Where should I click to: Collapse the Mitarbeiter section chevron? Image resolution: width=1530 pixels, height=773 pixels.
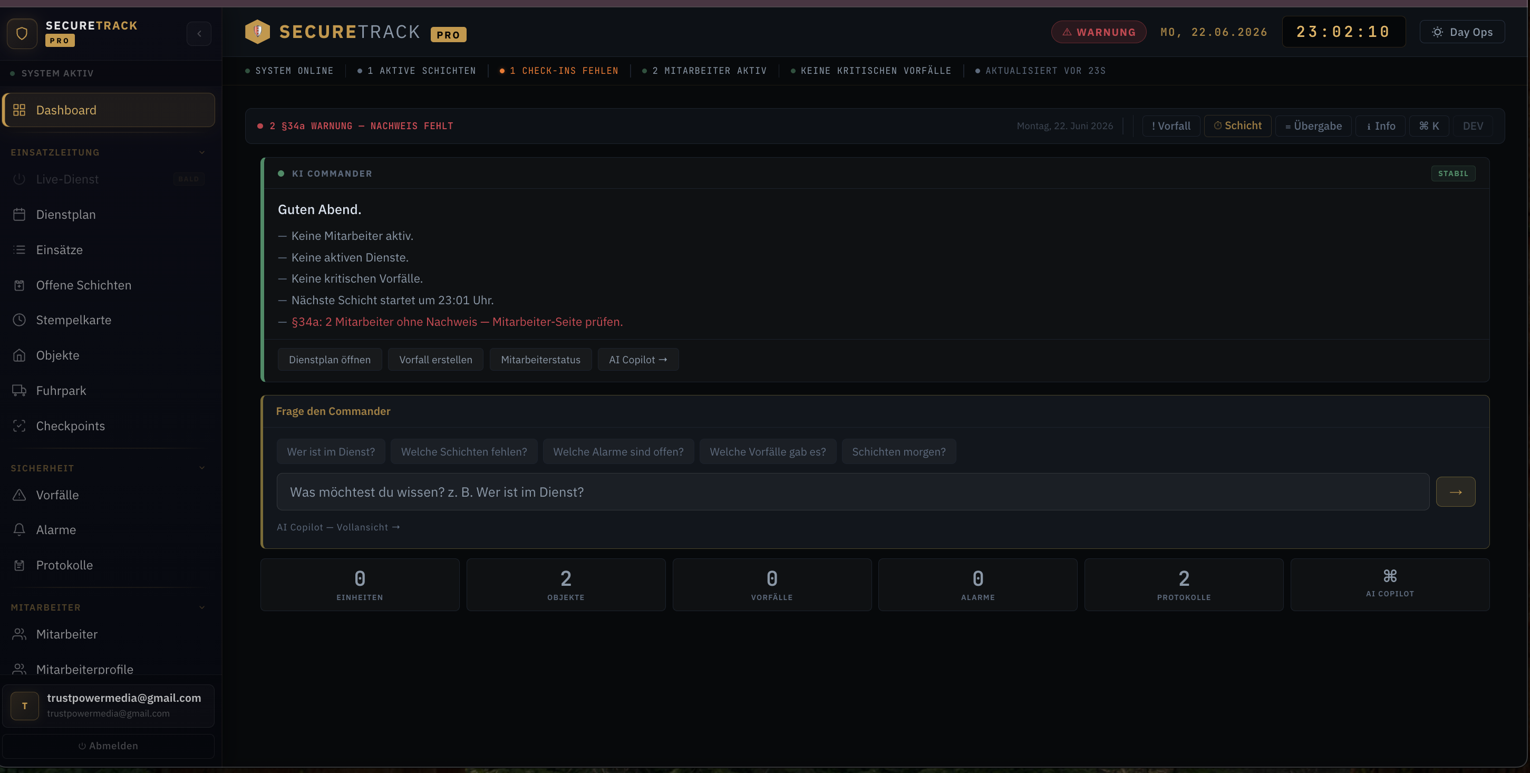pyautogui.click(x=202, y=607)
